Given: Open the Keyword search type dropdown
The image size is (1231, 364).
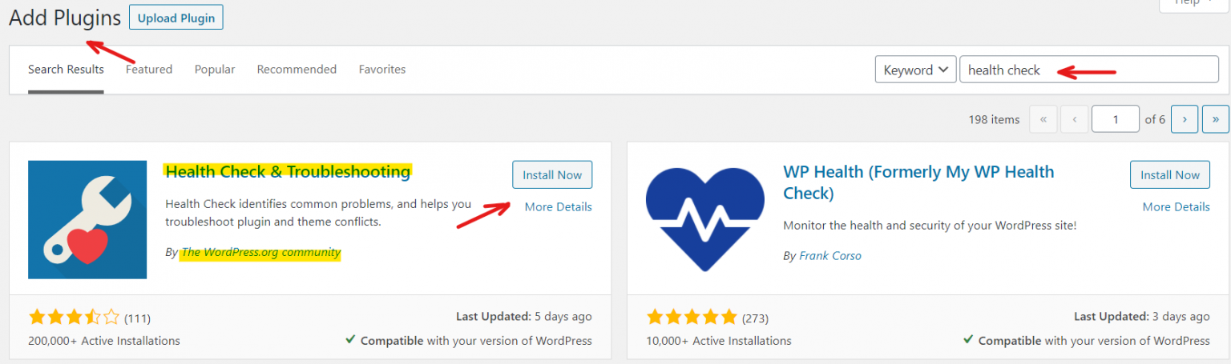Looking at the screenshot, I should [x=916, y=70].
